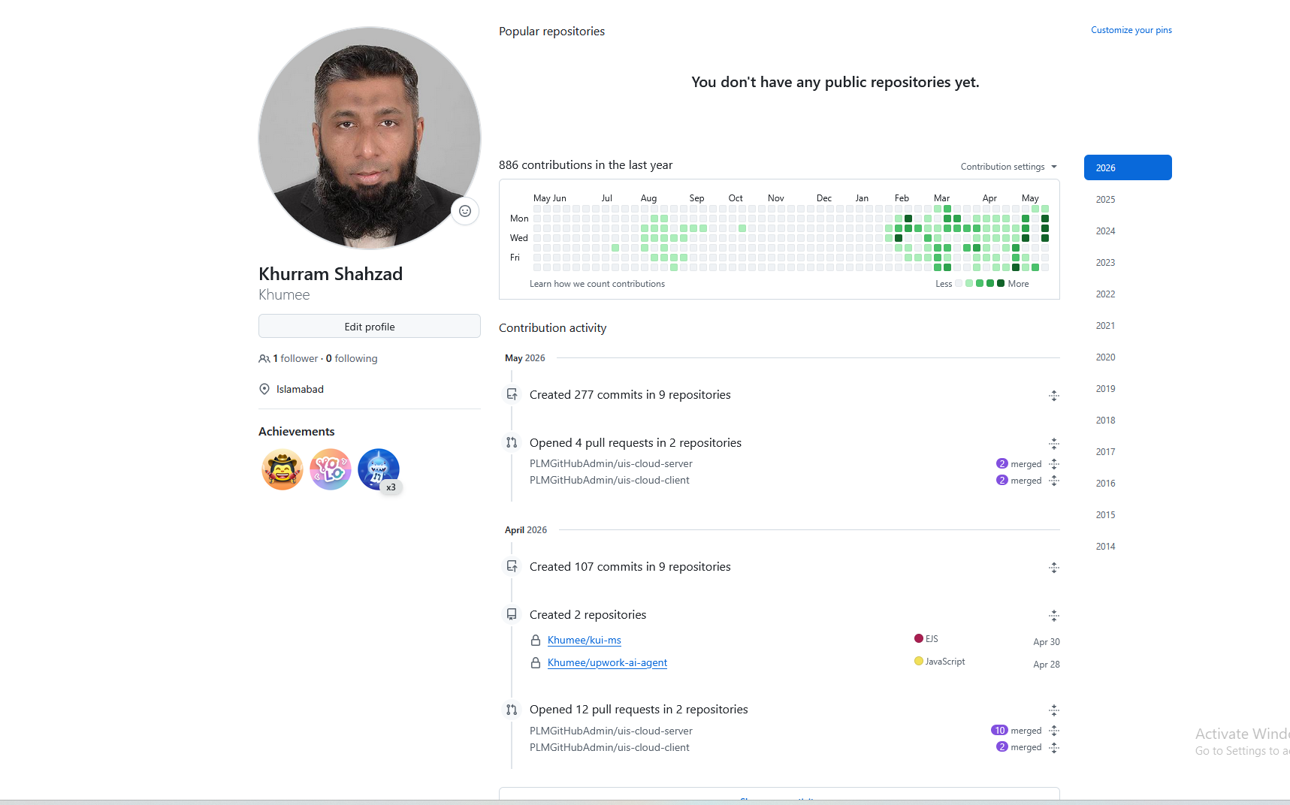The height and width of the screenshot is (805, 1290).
Task: Select year 2026 contributions filter
Action: (x=1128, y=167)
